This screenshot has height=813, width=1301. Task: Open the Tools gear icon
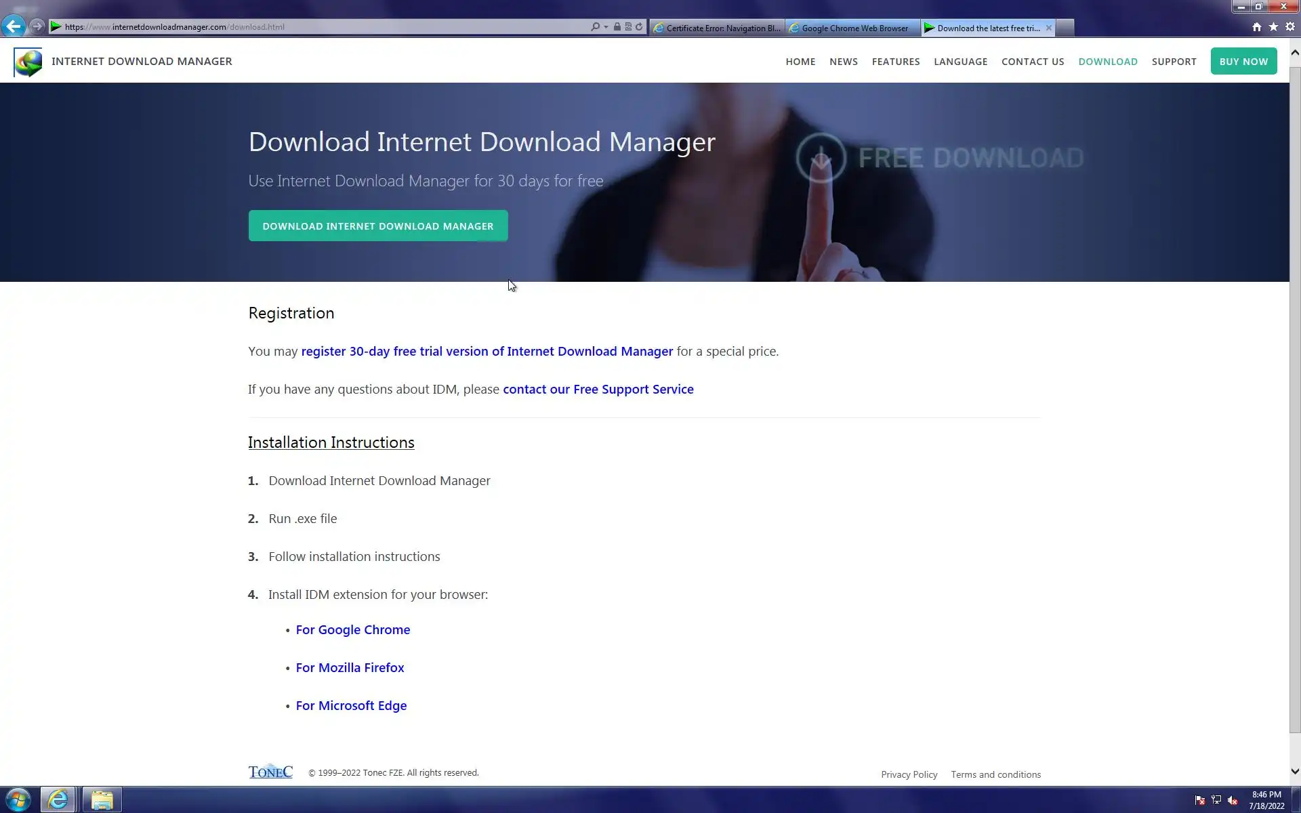click(1290, 27)
